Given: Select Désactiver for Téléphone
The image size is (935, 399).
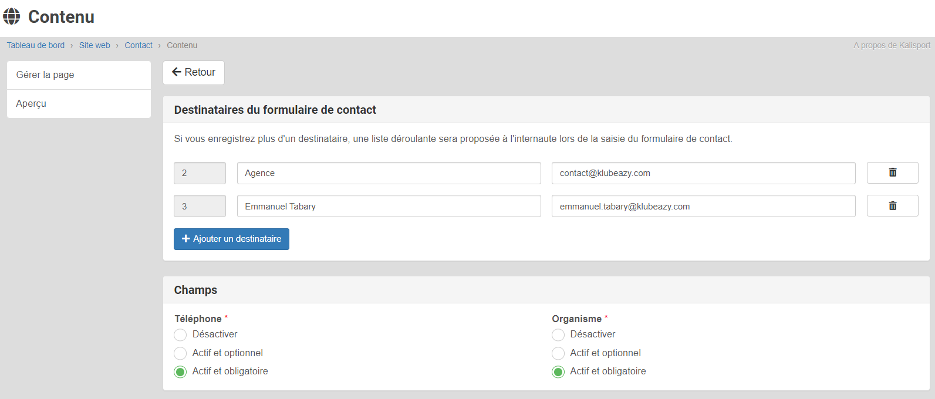Looking at the screenshot, I should click(x=180, y=335).
